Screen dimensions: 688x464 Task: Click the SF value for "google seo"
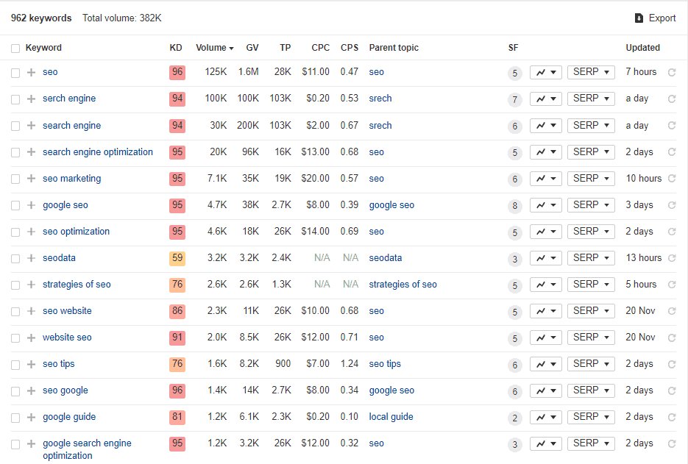pos(514,204)
